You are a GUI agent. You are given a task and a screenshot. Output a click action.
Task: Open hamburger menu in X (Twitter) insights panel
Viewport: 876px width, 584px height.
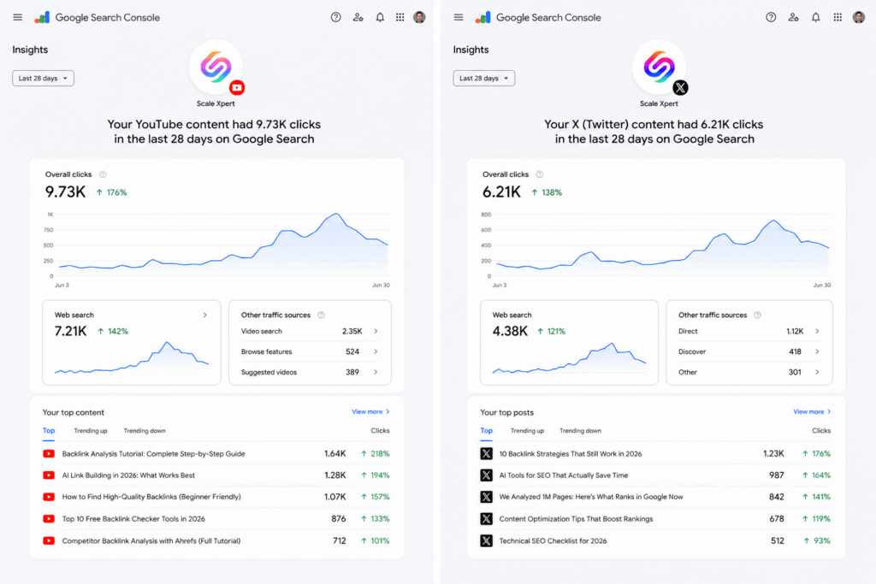[459, 17]
